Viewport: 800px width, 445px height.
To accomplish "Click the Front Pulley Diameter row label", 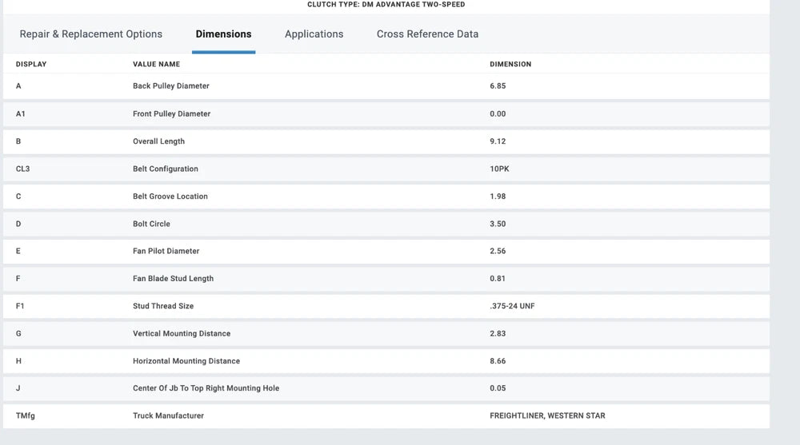I will [x=171, y=114].
